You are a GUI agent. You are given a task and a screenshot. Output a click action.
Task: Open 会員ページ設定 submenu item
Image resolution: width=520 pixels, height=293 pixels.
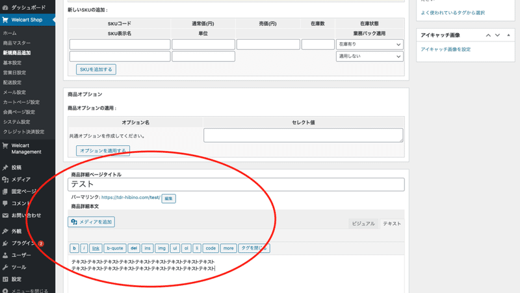tap(19, 112)
